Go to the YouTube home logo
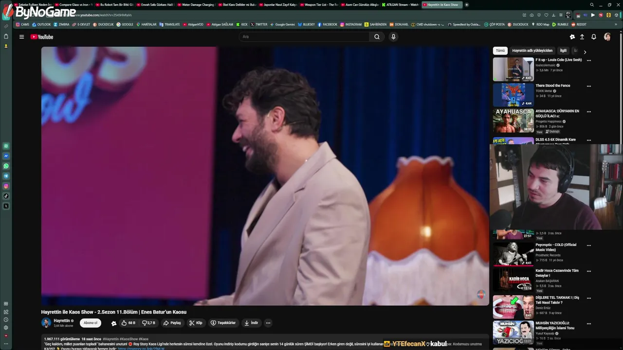The width and height of the screenshot is (623, 350). point(42,37)
